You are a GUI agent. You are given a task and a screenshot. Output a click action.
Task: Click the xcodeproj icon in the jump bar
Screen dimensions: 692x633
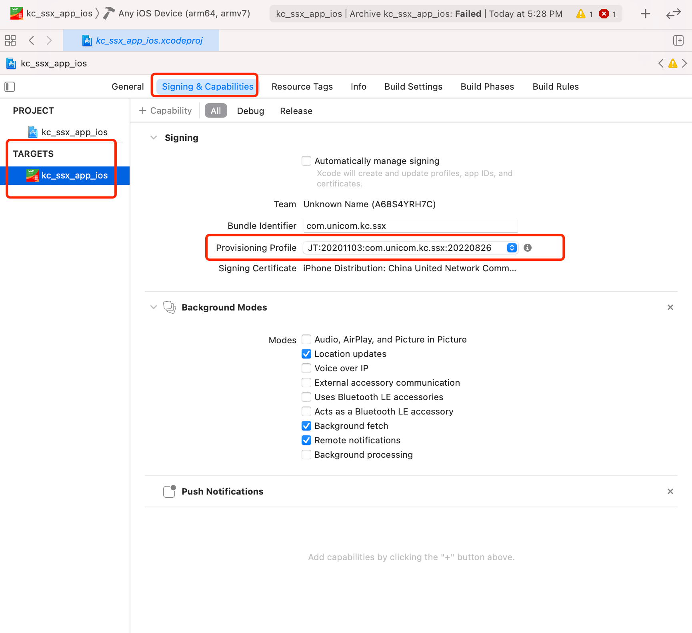pyautogui.click(x=11, y=63)
